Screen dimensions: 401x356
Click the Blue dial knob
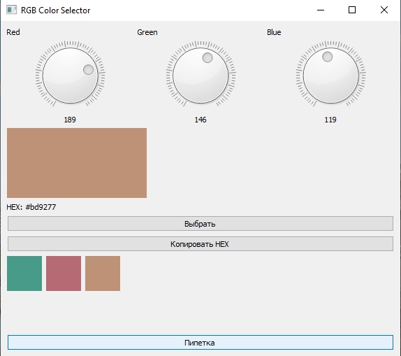[x=330, y=76]
